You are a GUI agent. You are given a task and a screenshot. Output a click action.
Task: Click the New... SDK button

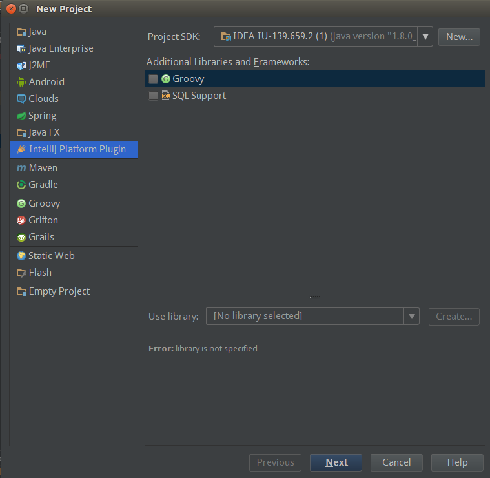pyautogui.click(x=459, y=37)
